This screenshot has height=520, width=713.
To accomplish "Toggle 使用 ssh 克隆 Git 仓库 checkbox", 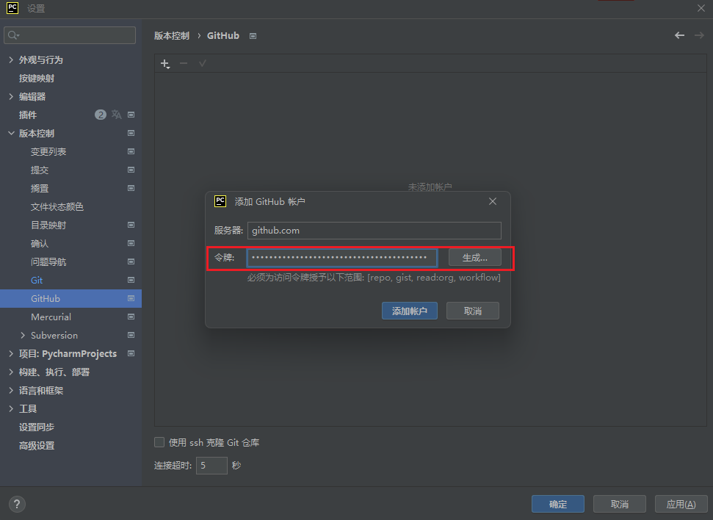I will click(159, 442).
